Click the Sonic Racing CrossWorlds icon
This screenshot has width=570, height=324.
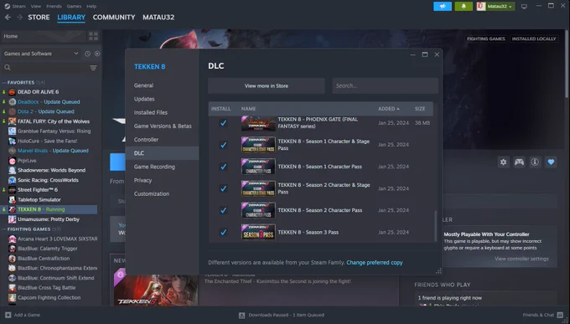click(12, 180)
